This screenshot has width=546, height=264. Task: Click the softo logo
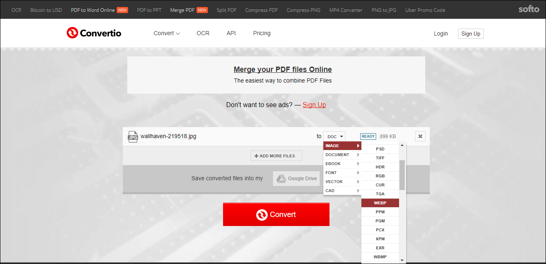[529, 9]
